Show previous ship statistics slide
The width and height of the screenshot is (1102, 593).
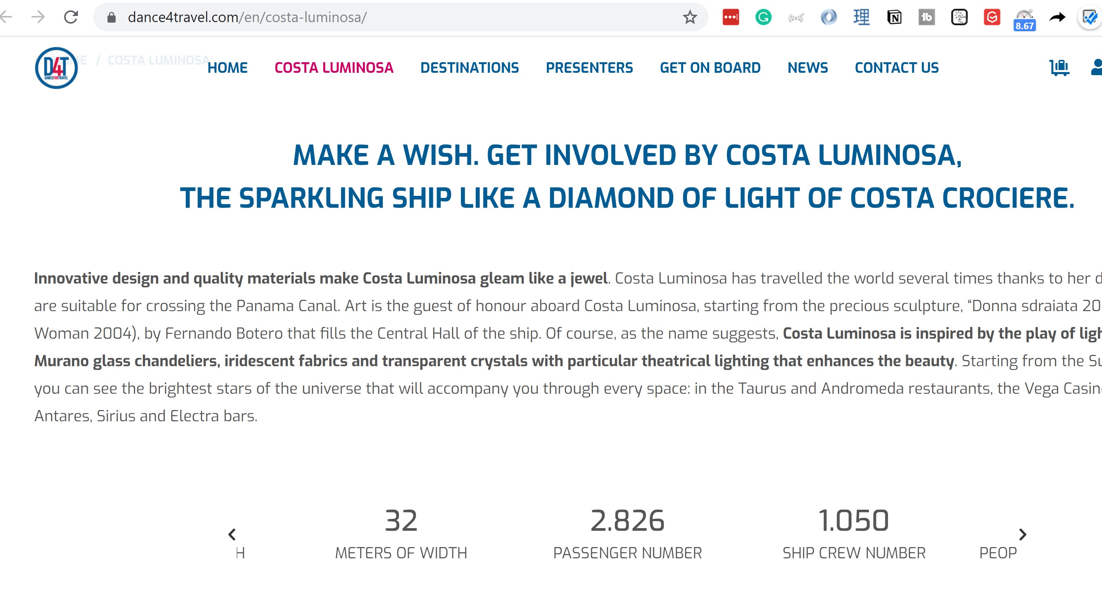pos(232,534)
